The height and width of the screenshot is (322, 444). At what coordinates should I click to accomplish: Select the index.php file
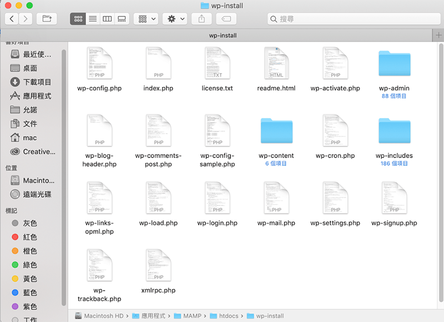click(x=158, y=69)
